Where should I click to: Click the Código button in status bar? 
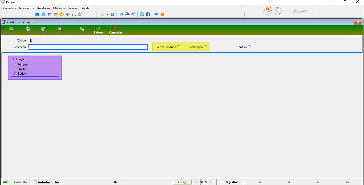pyautogui.click(x=183, y=182)
